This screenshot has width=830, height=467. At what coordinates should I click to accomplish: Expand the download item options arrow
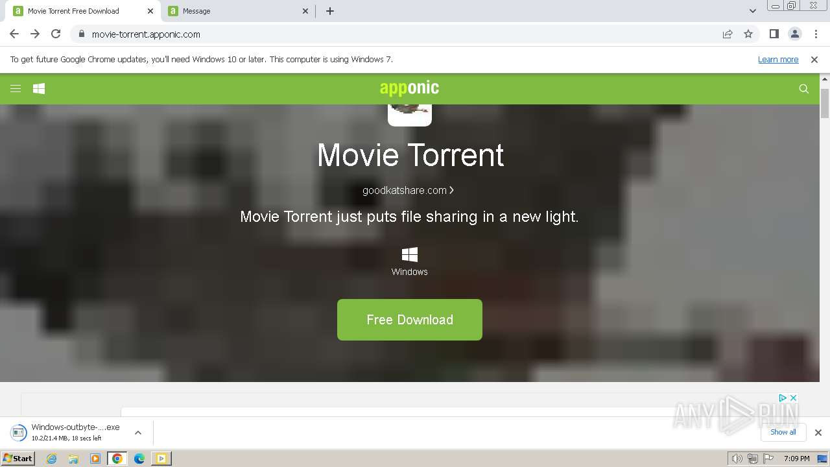(x=138, y=433)
